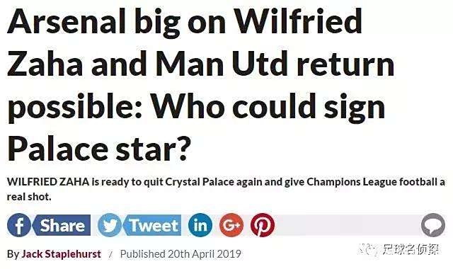This screenshot has width=453, height=269.
Task: Click the WeChat logo in the watermark
Action: (x=370, y=250)
